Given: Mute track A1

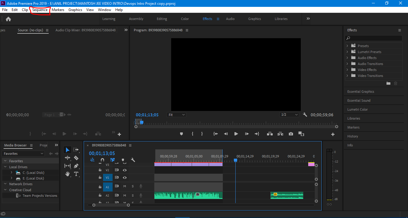Looking at the screenshot, I should click(125, 187).
